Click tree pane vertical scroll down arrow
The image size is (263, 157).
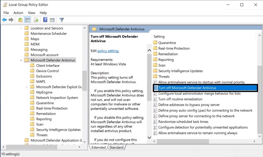point(84,142)
